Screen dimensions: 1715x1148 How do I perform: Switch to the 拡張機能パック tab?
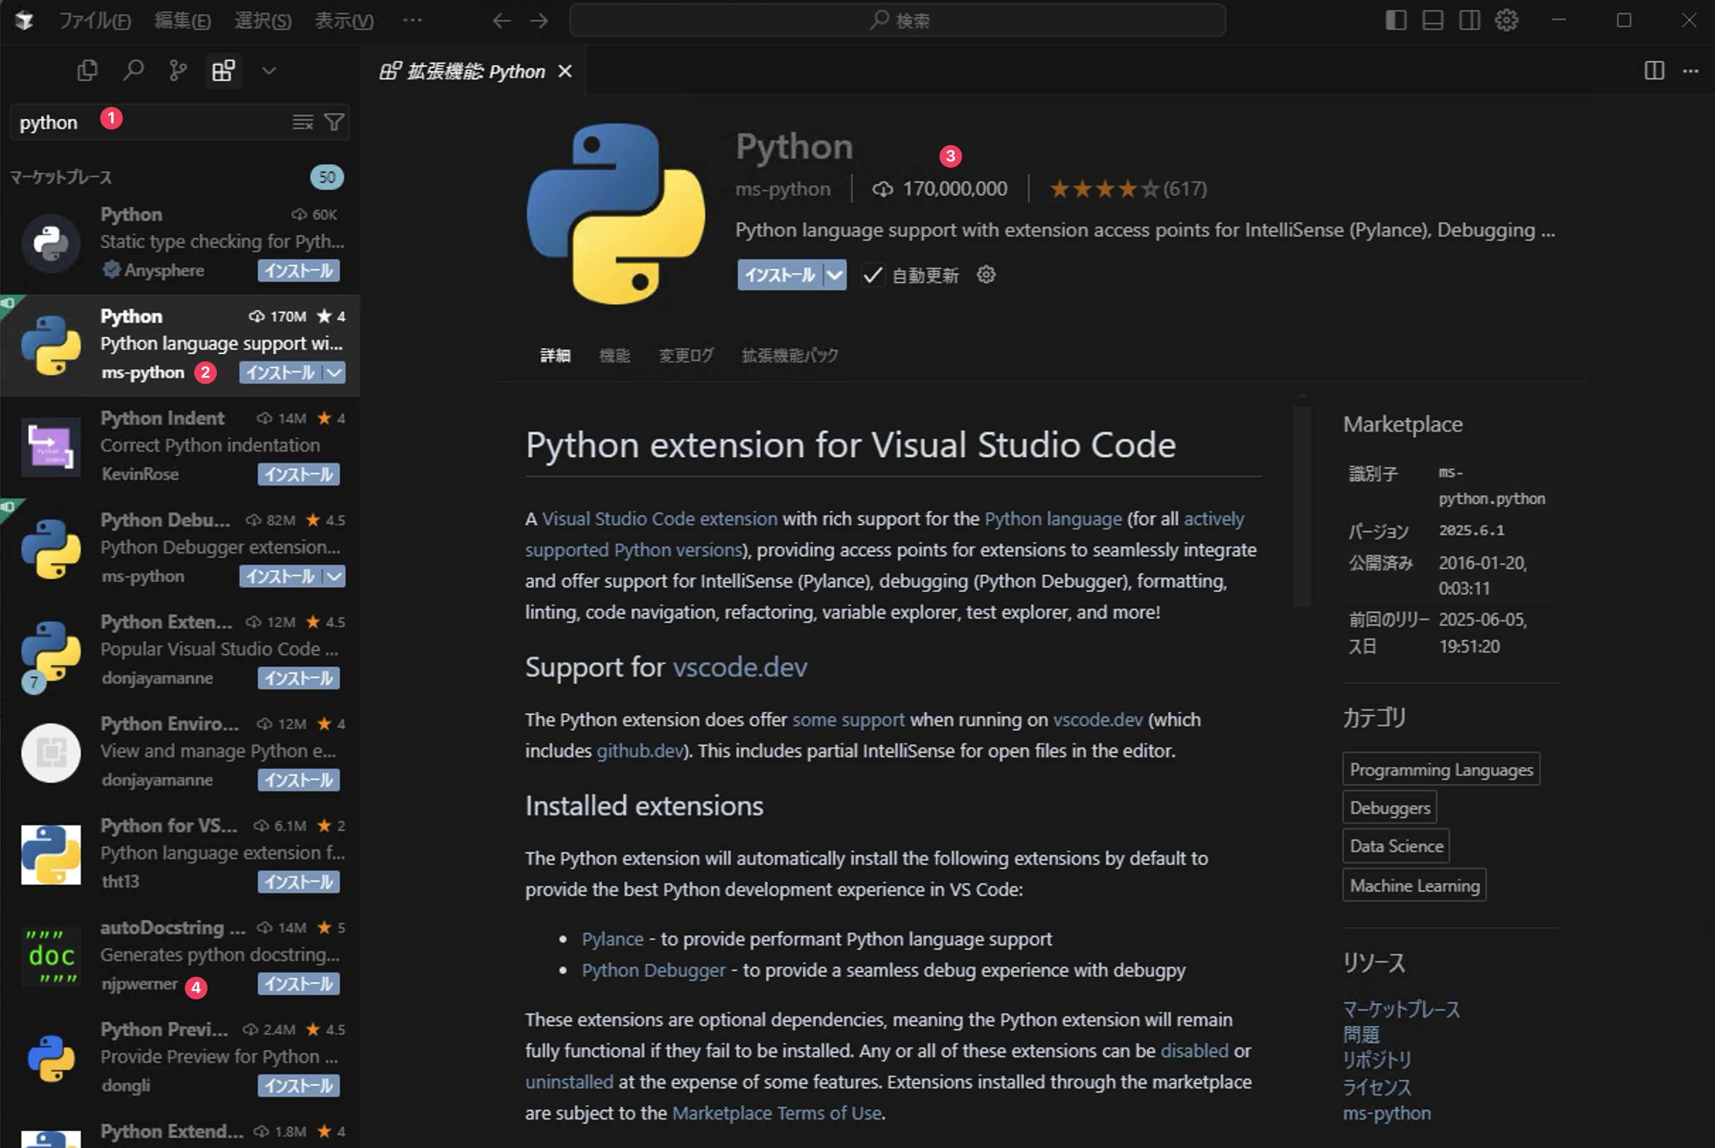click(790, 356)
